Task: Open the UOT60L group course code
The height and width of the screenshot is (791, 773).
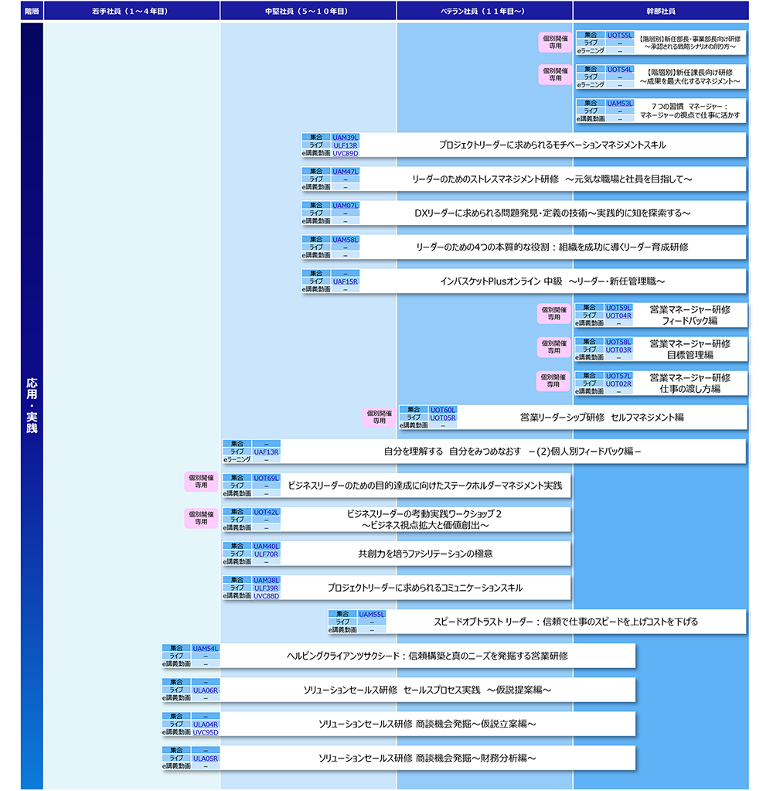Action: [x=443, y=409]
